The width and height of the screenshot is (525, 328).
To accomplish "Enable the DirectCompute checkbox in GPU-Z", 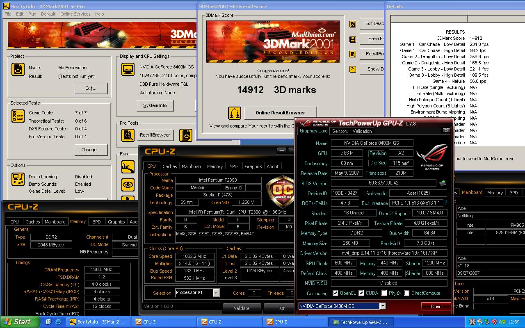I will pos(406,293).
